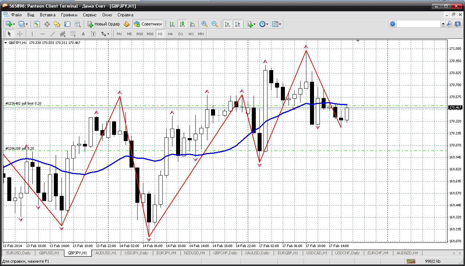Zoom out the chart with minus magnifier
The width and height of the screenshot is (465, 266).
(215, 24)
